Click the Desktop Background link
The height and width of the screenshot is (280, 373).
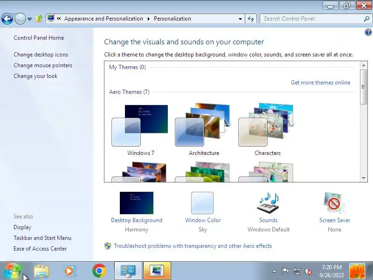click(137, 220)
